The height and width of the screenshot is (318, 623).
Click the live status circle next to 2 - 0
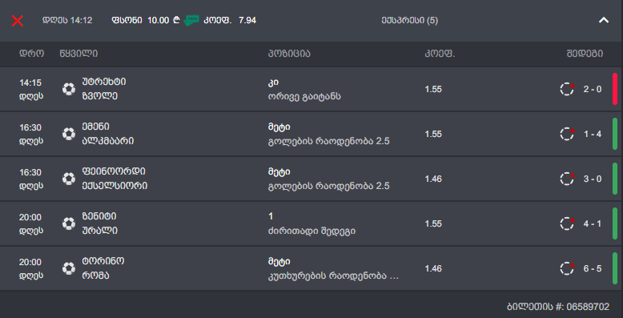pos(568,89)
